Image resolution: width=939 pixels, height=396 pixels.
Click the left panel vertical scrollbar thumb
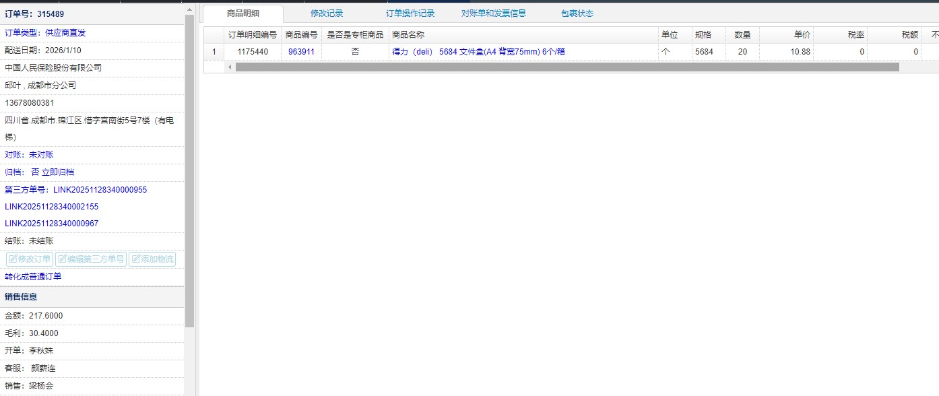point(189,168)
